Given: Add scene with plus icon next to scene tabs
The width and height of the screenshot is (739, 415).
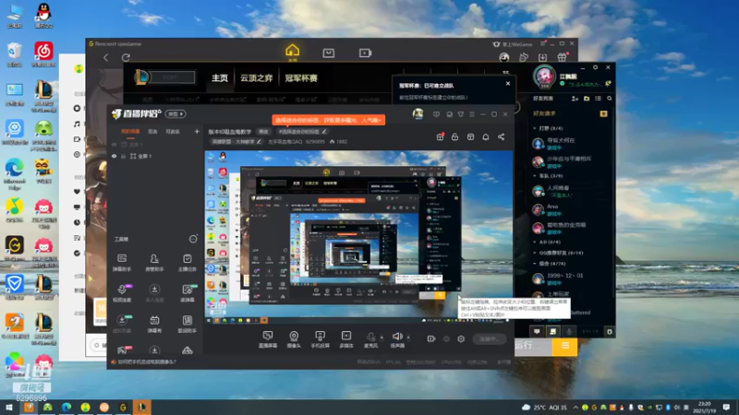Looking at the screenshot, I should (197, 132).
